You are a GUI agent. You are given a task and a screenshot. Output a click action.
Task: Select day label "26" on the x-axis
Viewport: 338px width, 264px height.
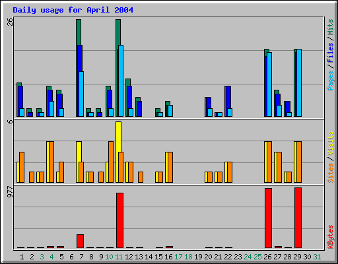tap(267, 257)
